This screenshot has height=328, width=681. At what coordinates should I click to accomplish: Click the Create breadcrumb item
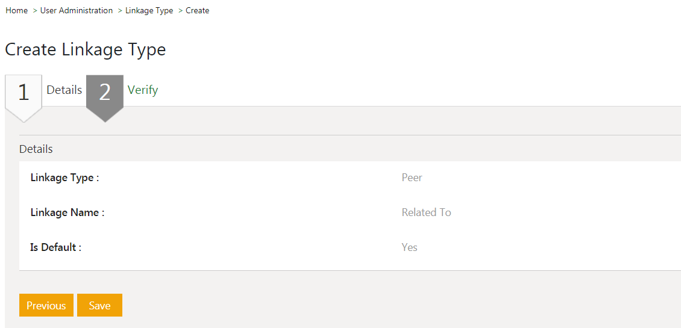(198, 11)
